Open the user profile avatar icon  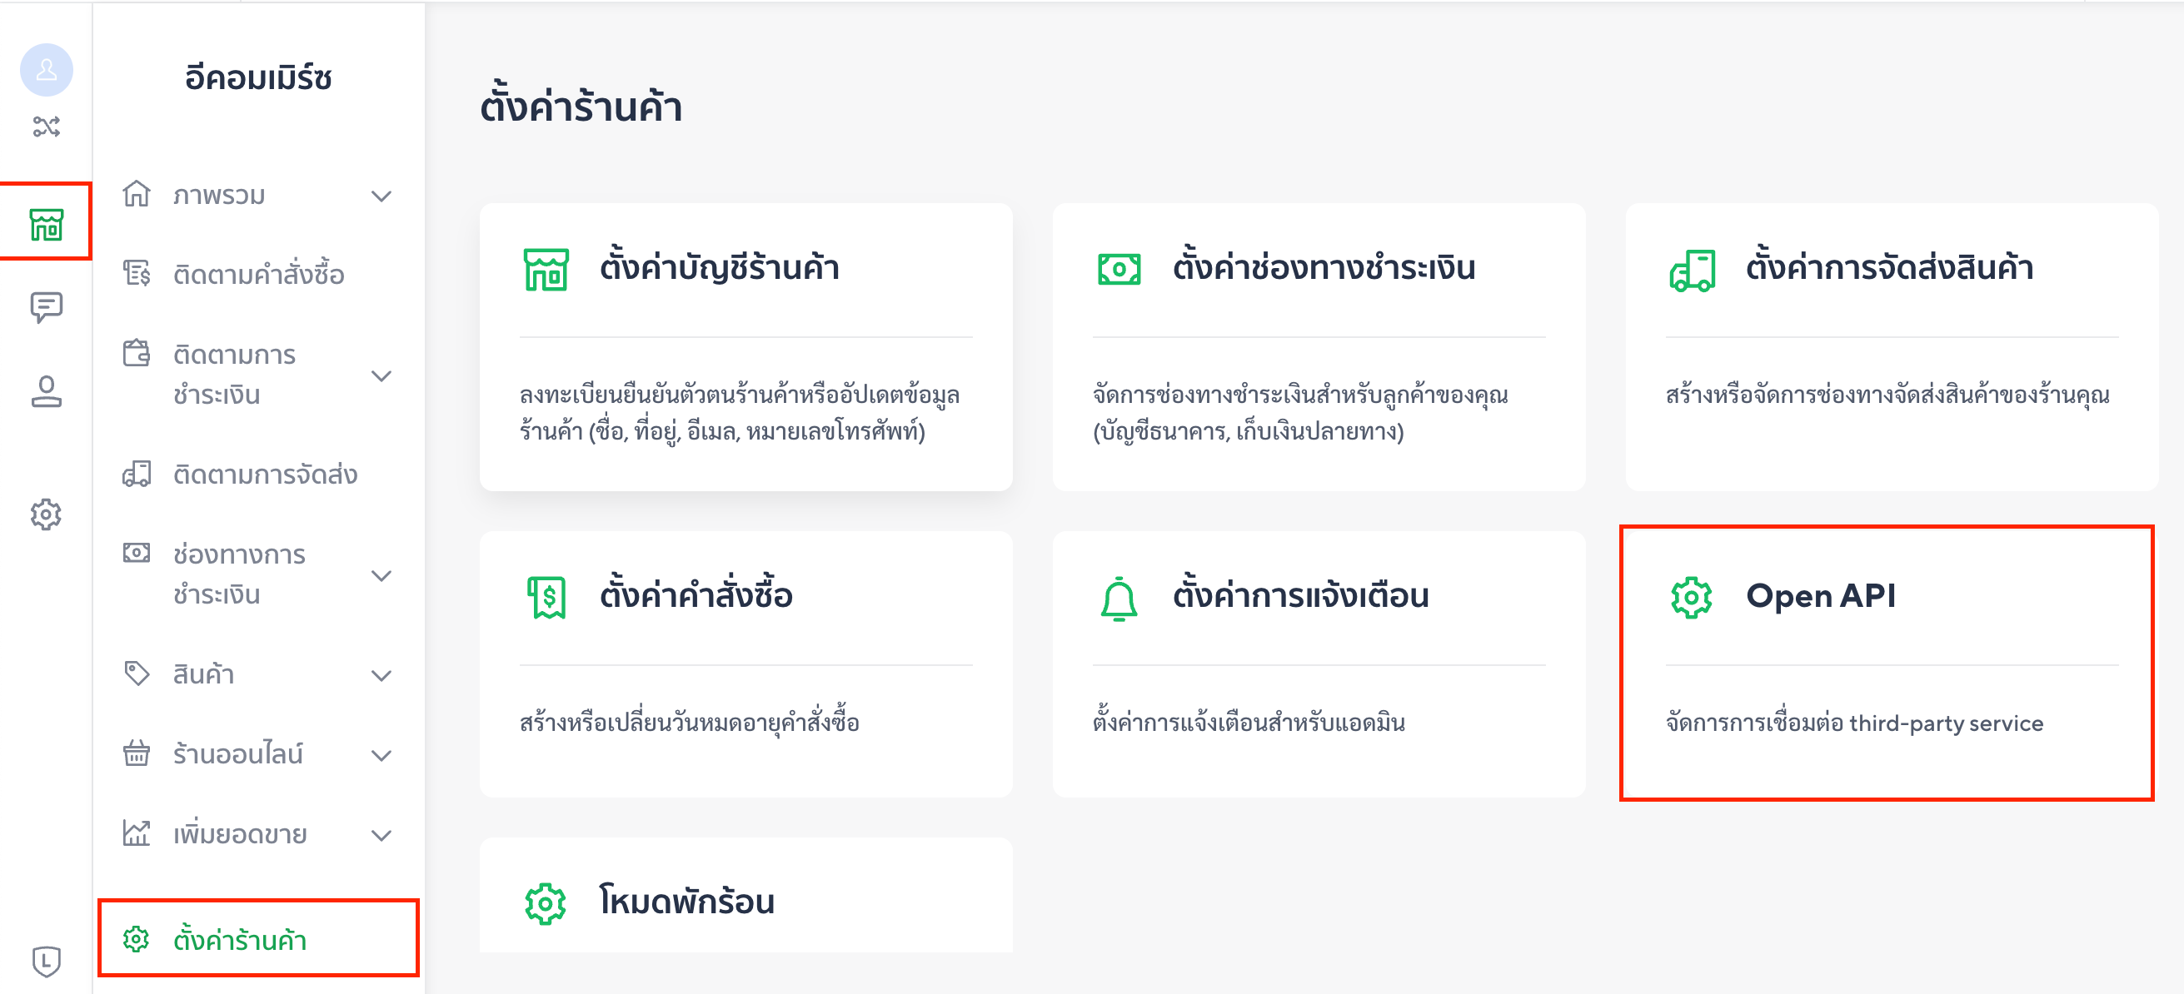click(47, 69)
